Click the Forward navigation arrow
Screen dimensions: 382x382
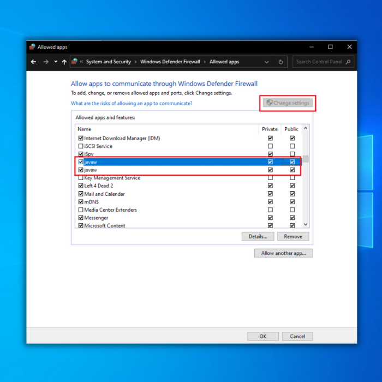(x=46, y=62)
